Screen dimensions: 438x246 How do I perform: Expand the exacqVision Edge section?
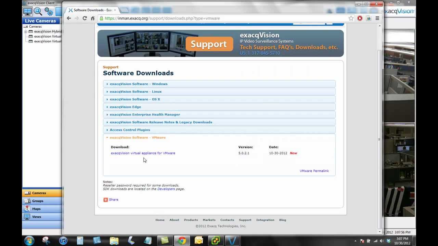[x=219, y=107]
